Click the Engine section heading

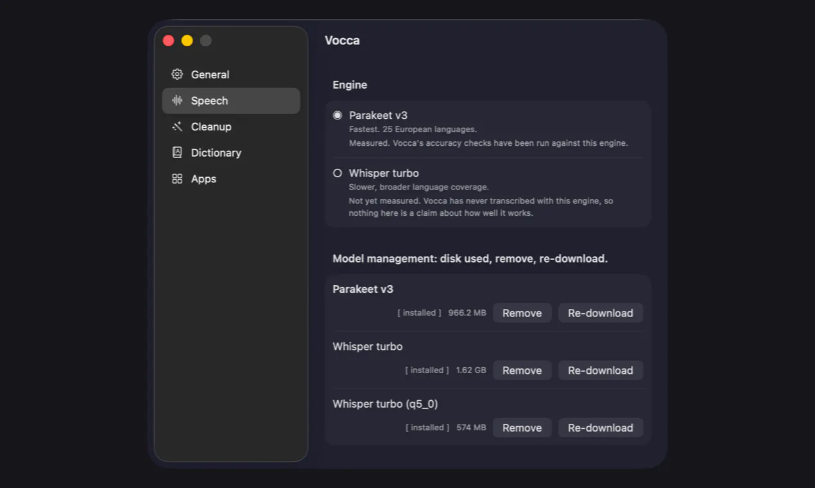(350, 85)
